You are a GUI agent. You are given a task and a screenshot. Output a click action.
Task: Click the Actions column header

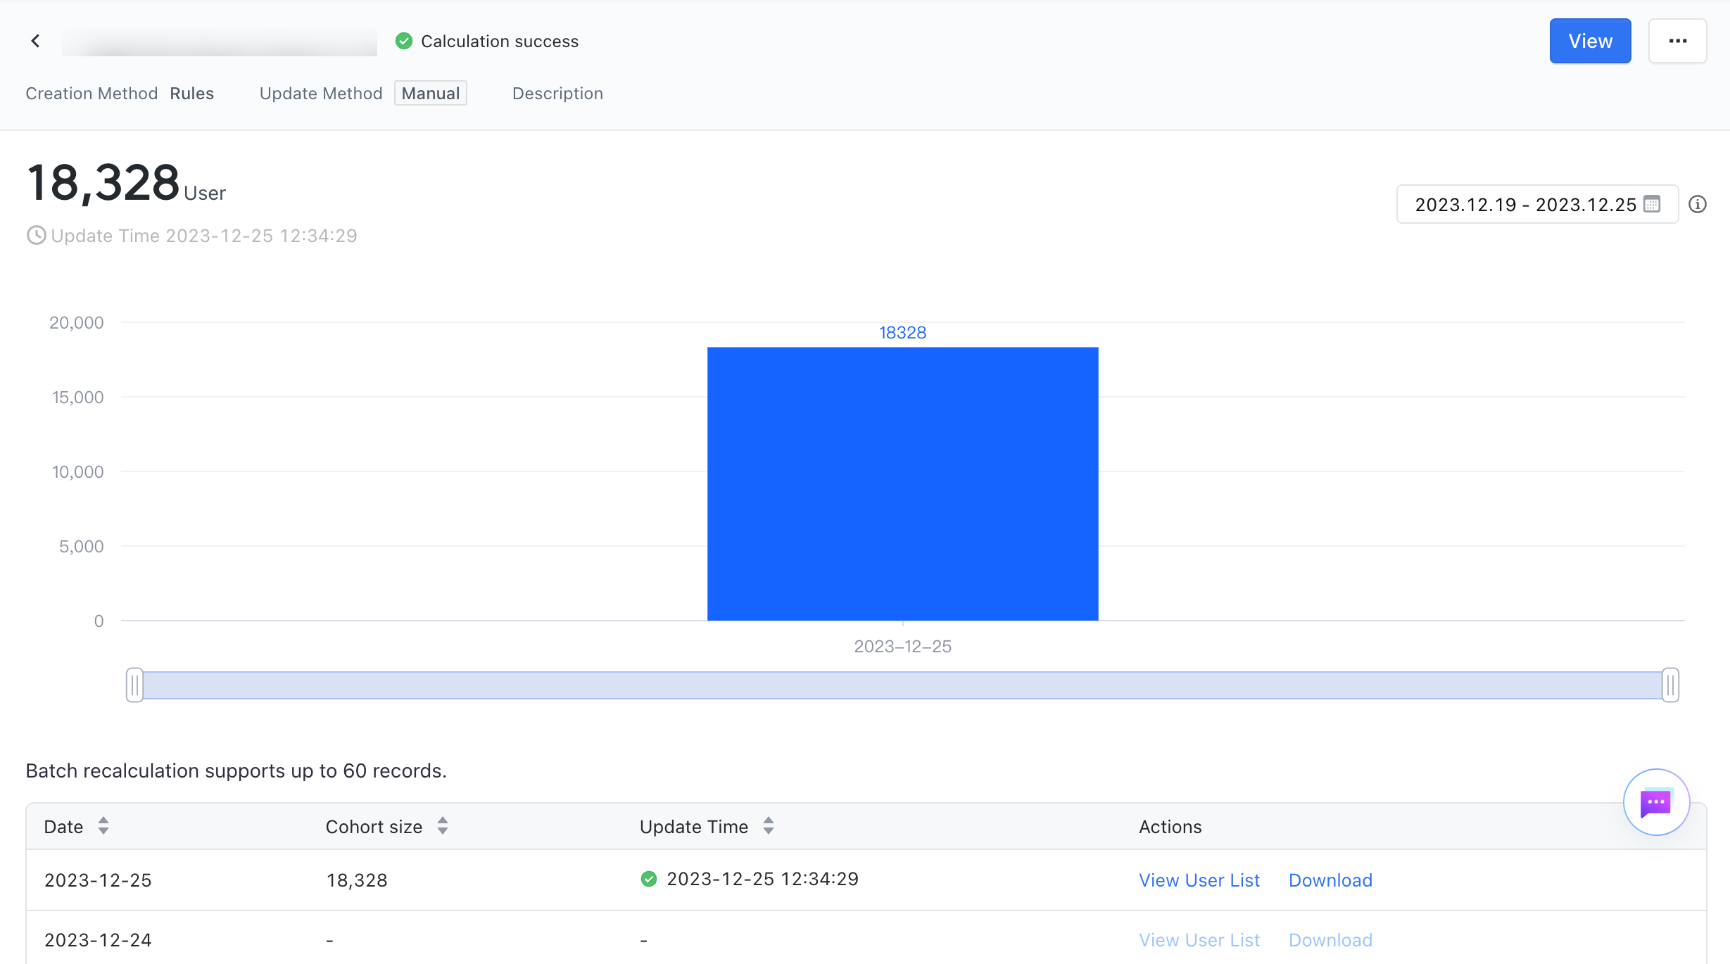pos(1170,827)
